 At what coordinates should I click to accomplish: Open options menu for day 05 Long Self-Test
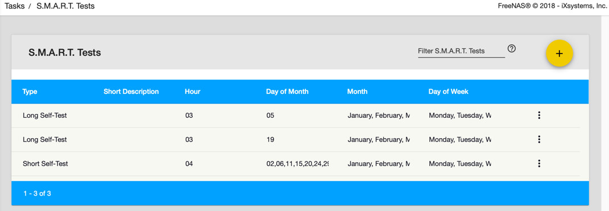(x=538, y=115)
